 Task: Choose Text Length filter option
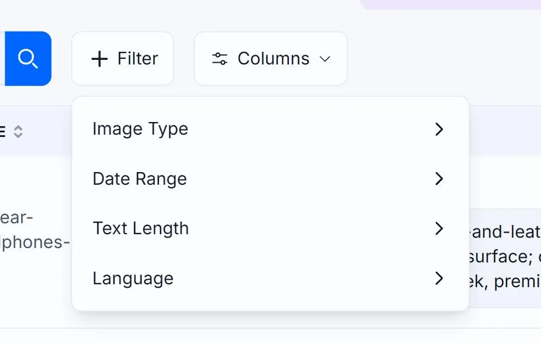[270, 228]
